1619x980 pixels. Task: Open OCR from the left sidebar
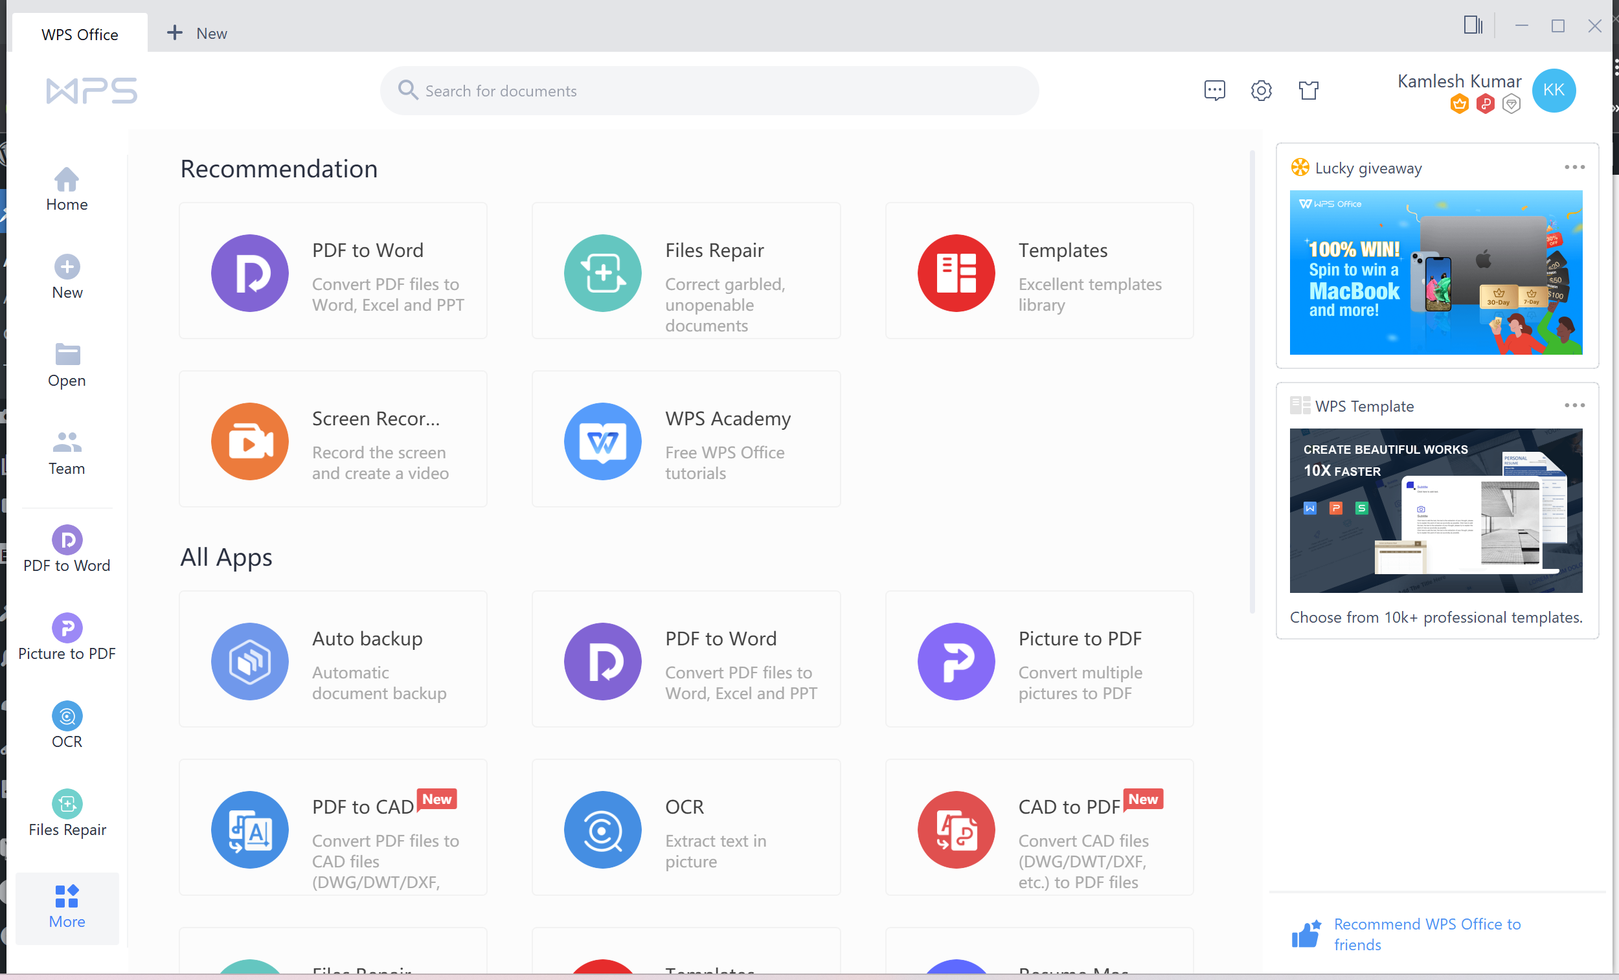(67, 725)
